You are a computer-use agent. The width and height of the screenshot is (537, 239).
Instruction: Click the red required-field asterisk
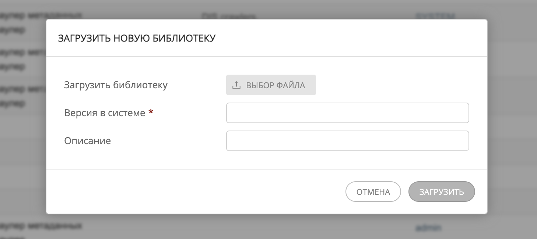(x=151, y=113)
